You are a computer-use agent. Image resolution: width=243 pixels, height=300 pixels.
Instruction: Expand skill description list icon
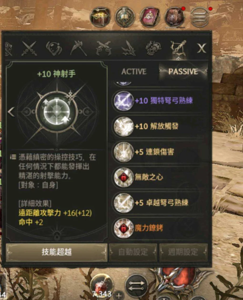point(13,157)
